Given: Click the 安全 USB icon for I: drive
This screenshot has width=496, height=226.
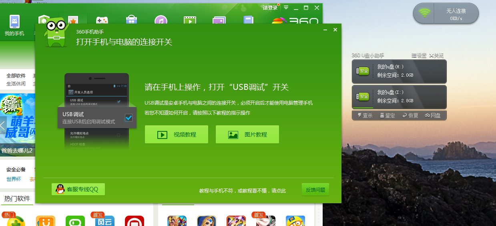Looking at the screenshot, I should click(362, 97).
